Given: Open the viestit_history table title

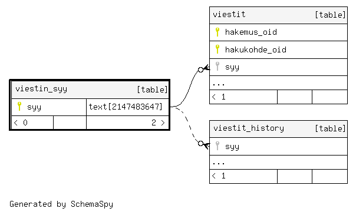Looking at the screenshot, I should [x=249, y=128].
